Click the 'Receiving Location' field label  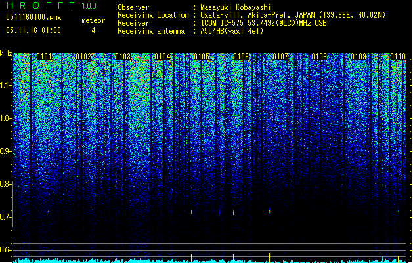(x=153, y=15)
